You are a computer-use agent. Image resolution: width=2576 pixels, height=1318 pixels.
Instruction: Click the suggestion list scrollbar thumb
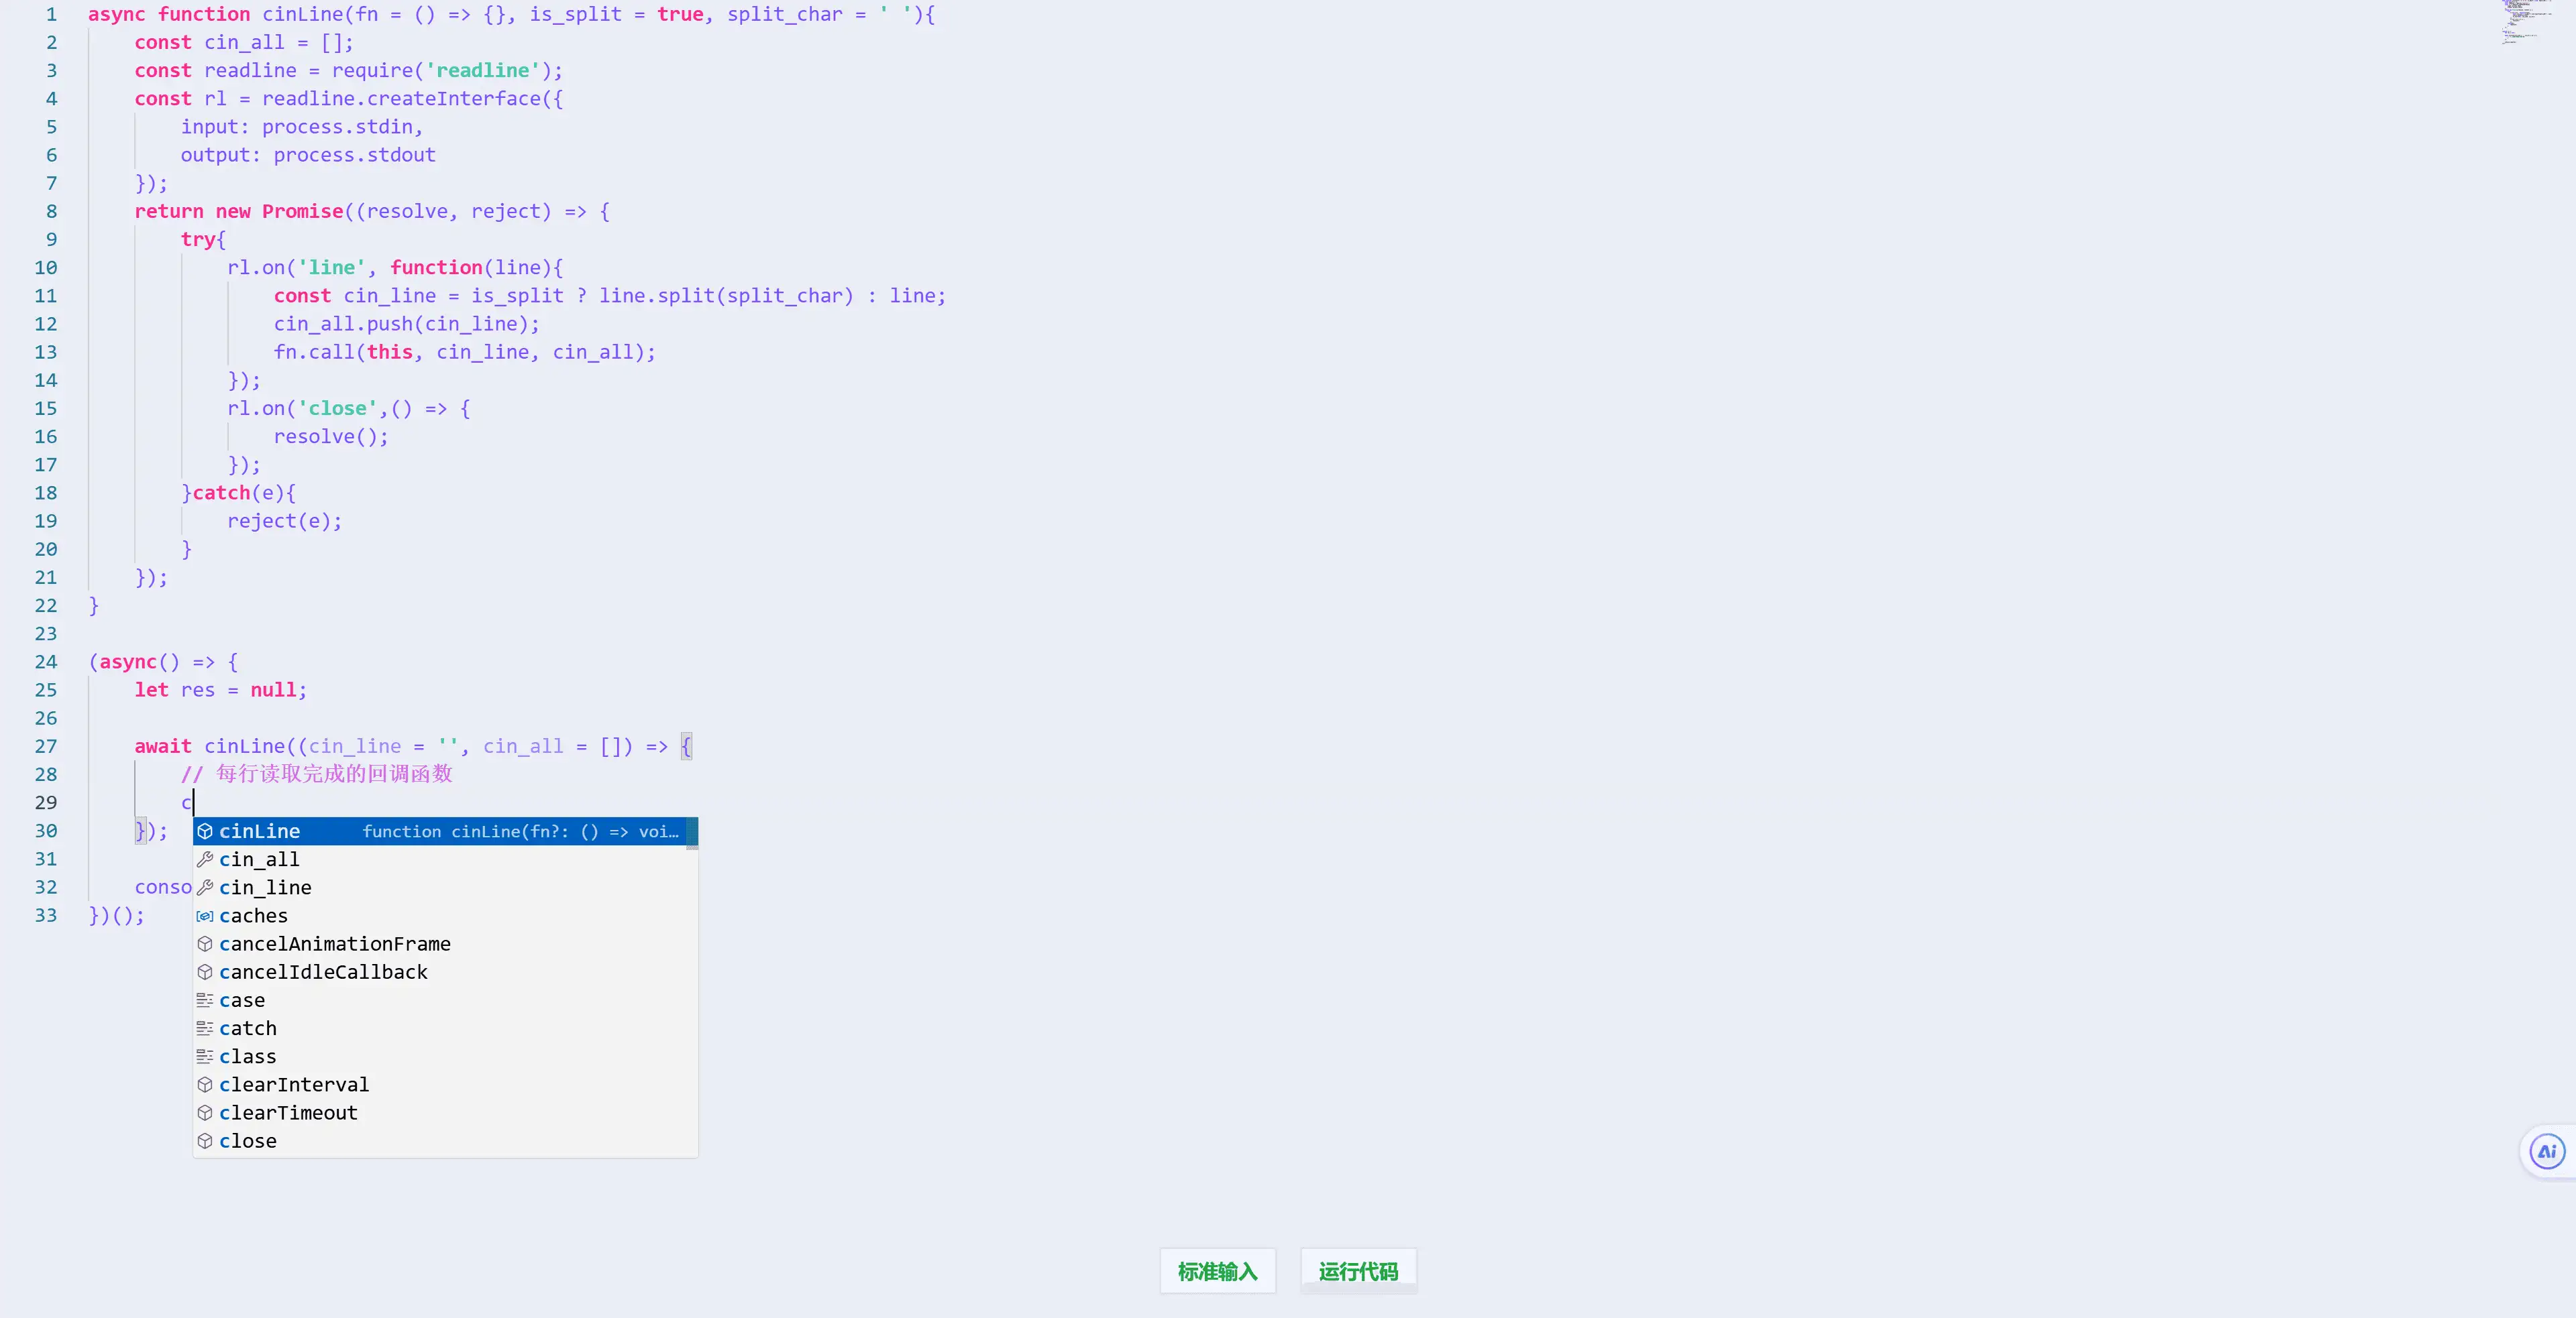click(x=692, y=833)
